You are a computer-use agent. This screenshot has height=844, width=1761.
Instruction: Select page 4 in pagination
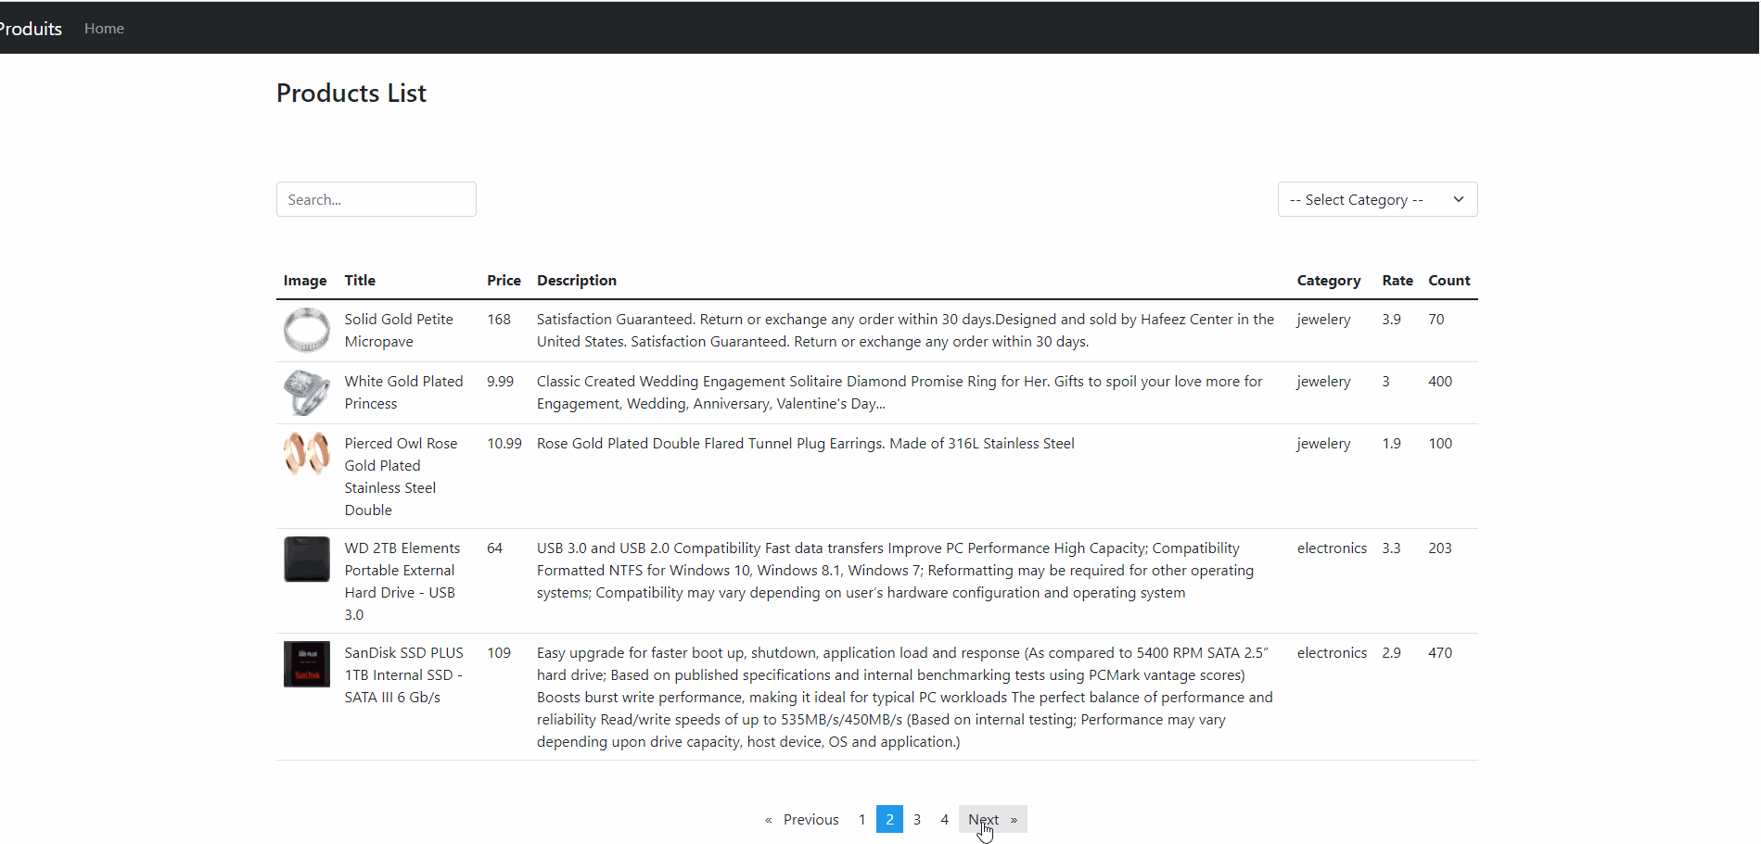click(944, 819)
